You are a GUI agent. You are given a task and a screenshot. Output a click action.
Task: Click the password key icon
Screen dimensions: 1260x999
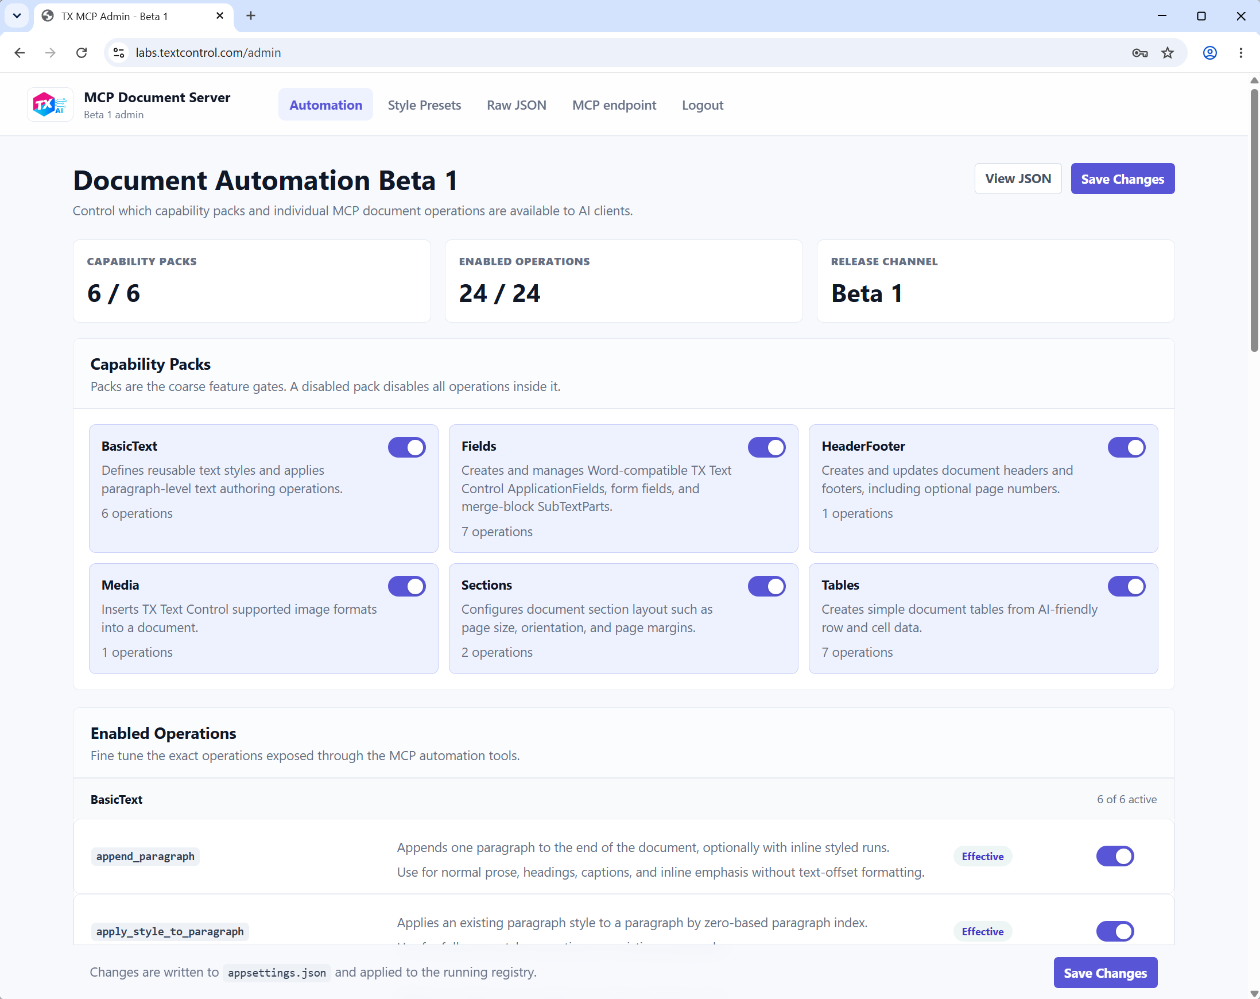1139,53
